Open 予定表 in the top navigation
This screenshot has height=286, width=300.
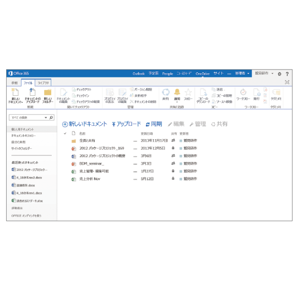(153, 73)
